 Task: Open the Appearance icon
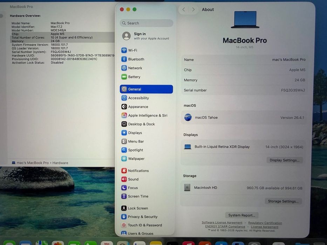coord(124,107)
